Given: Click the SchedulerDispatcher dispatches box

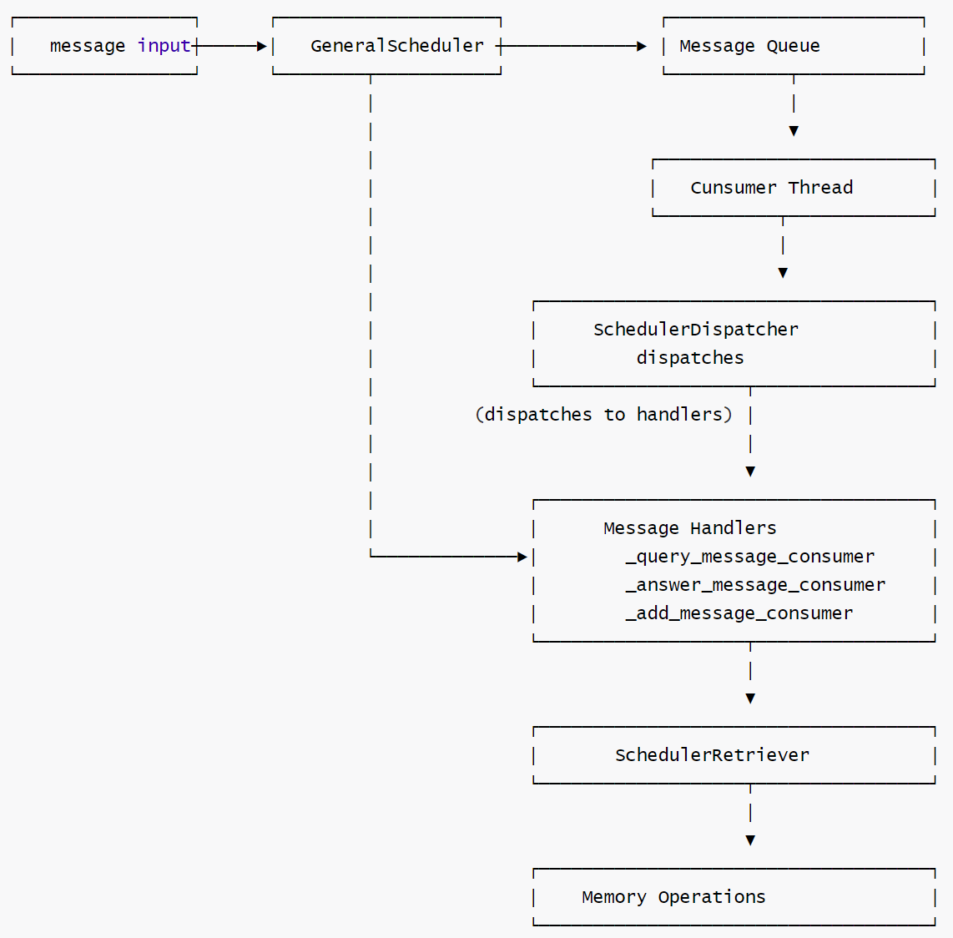Looking at the screenshot, I should click(734, 343).
